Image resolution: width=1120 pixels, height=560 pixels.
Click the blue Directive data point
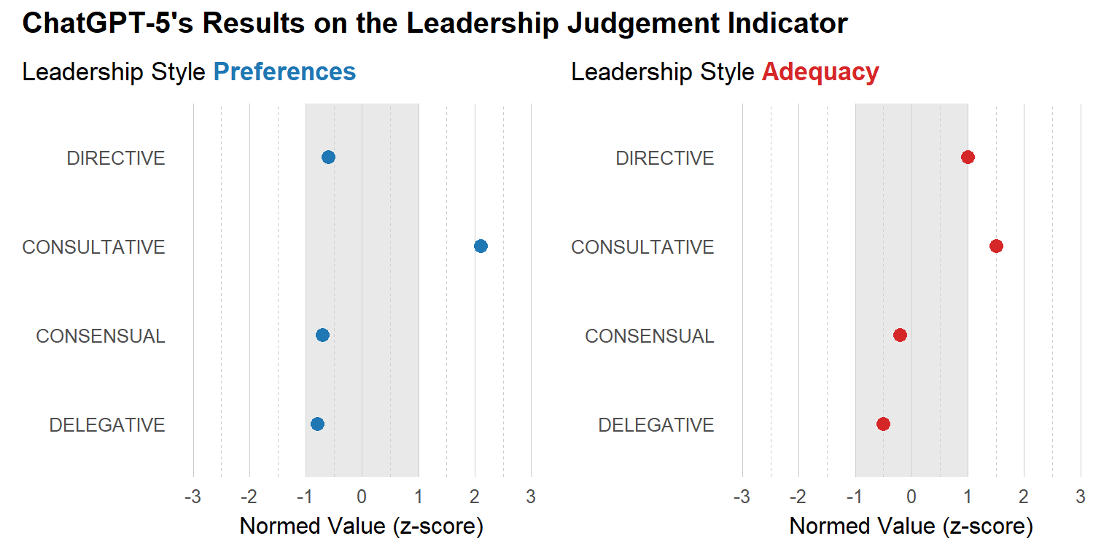[x=328, y=157]
